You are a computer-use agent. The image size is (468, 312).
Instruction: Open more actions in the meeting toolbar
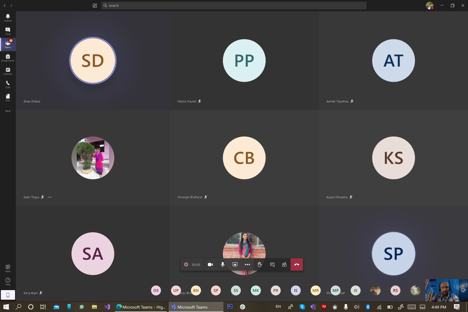coord(247,264)
